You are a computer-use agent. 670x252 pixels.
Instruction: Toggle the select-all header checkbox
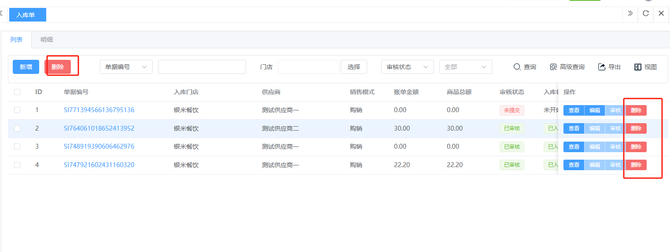tap(17, 92)
